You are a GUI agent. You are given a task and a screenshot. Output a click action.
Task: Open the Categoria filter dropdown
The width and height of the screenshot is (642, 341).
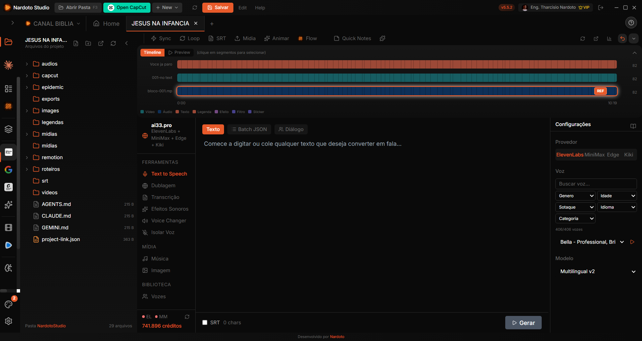point(575,219)
